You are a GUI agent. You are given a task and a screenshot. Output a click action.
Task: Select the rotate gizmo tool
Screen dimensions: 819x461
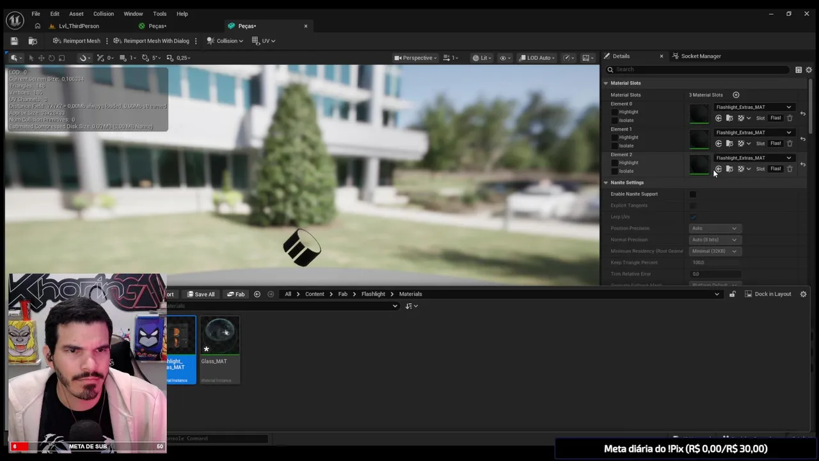(x=51, y=58)
